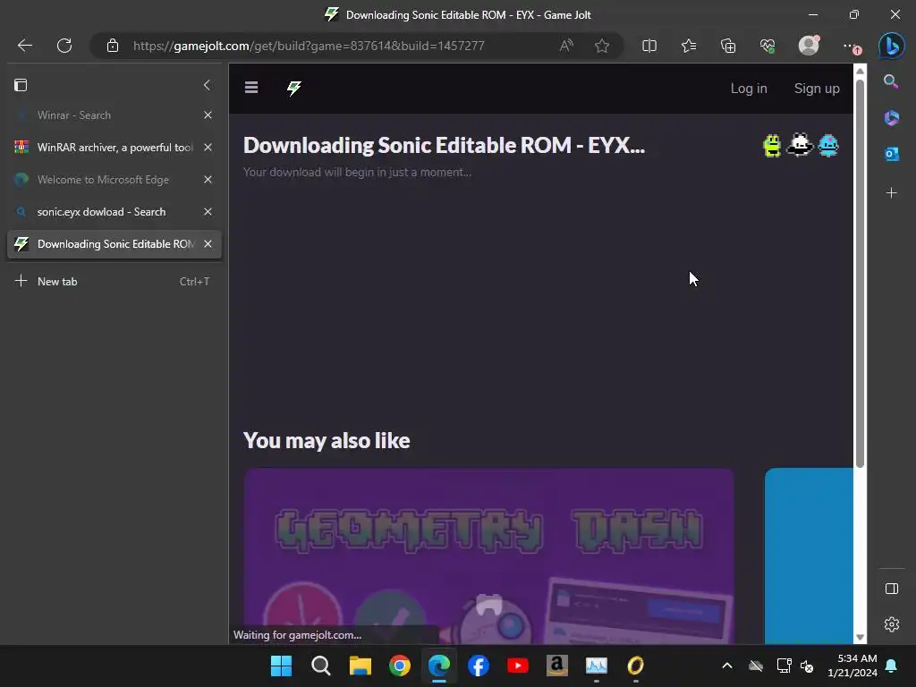Reload the Game Jolt page
Viewport: 916px width, 687px height.
click(64, 46)
